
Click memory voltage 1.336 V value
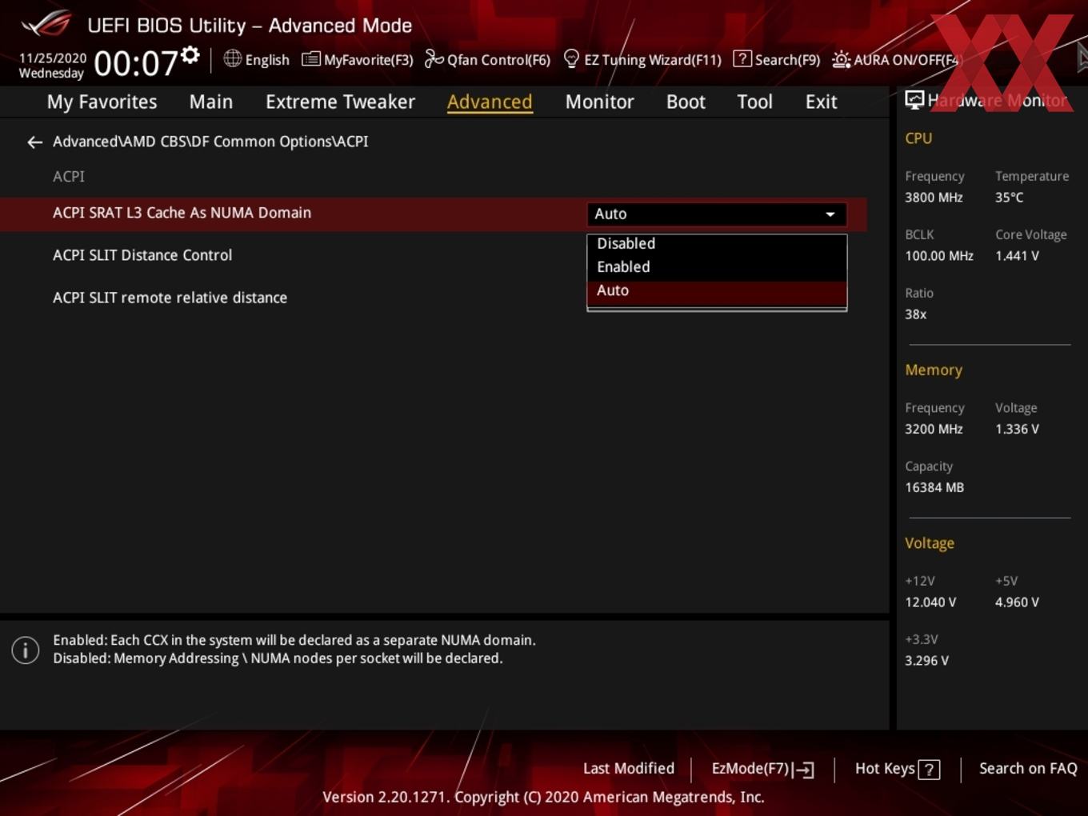click(x=1017, y=429)
